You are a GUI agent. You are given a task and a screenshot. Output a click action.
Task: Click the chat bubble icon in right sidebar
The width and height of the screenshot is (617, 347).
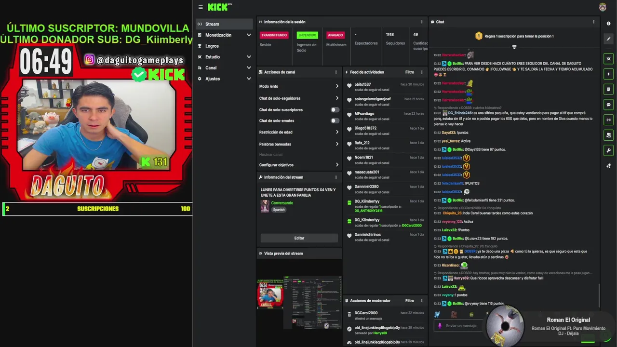click(x=608, y=105)
